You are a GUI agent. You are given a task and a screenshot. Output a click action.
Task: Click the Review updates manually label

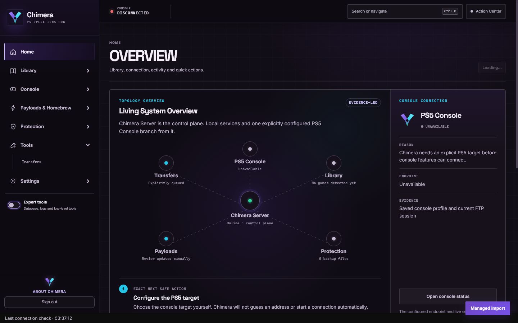coord(166,259)
